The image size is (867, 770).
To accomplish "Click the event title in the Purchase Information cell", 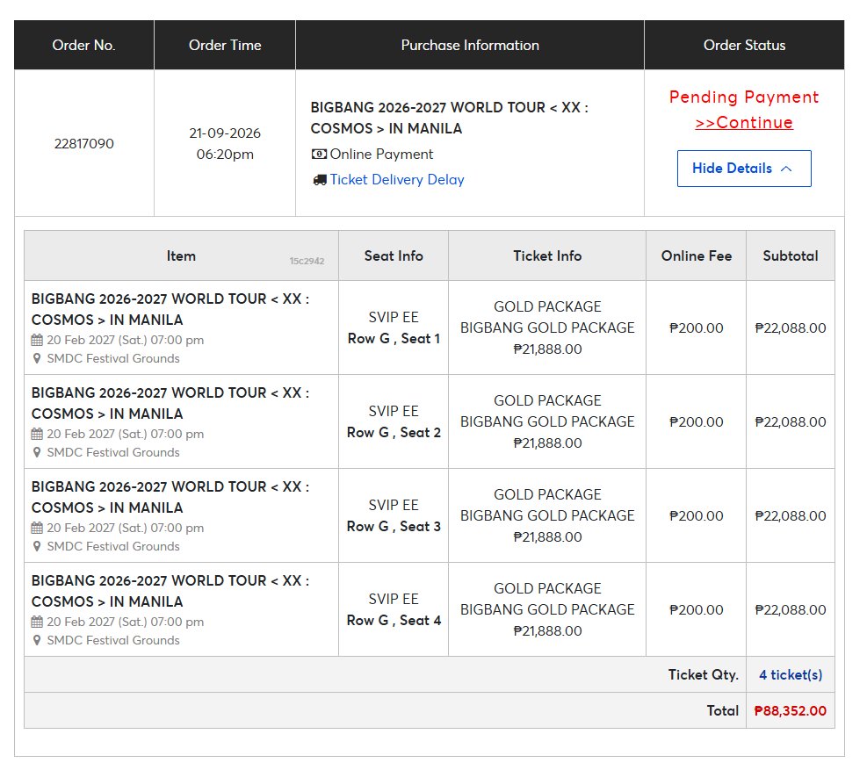I will pos(449,118).
